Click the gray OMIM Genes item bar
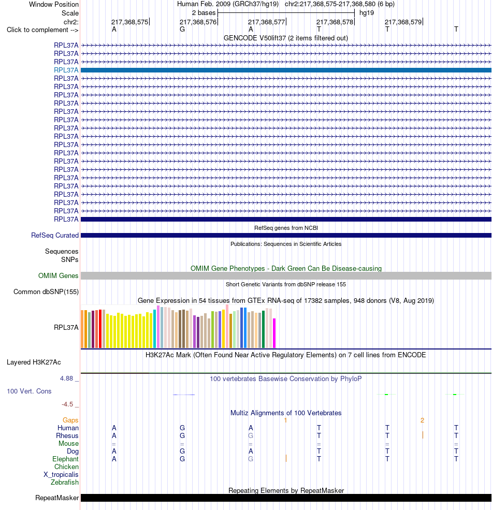Image resolution: width=492 pixels, height=510 pixels. coord(286,276)
